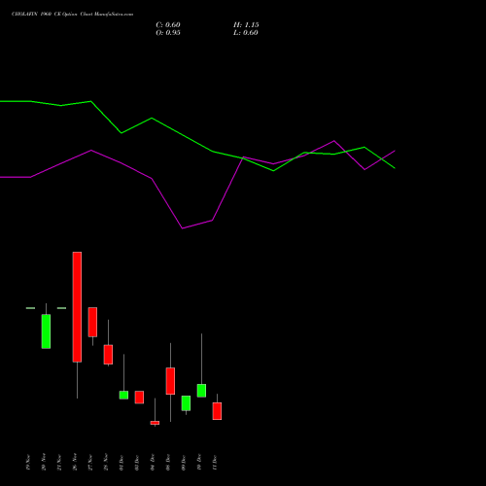Click the 04 Dec date label

pyautogui.click(x=153, y=462)
